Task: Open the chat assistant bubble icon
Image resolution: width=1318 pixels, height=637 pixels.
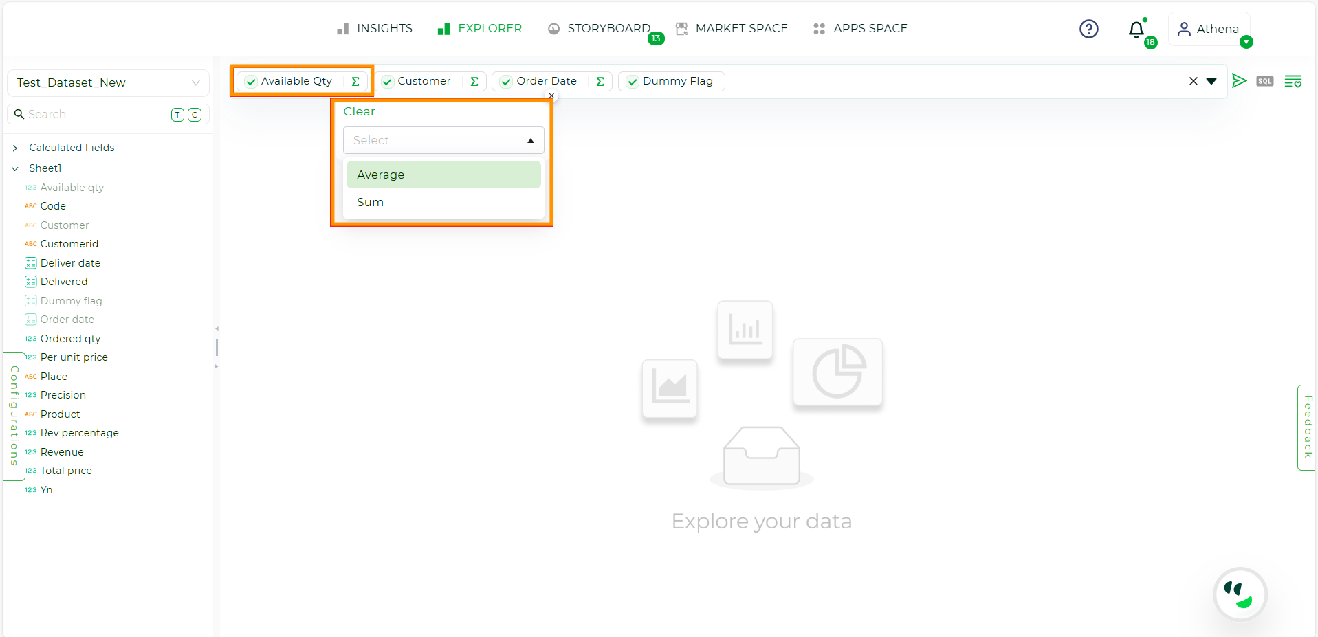Action: (x=1240, y=594)
